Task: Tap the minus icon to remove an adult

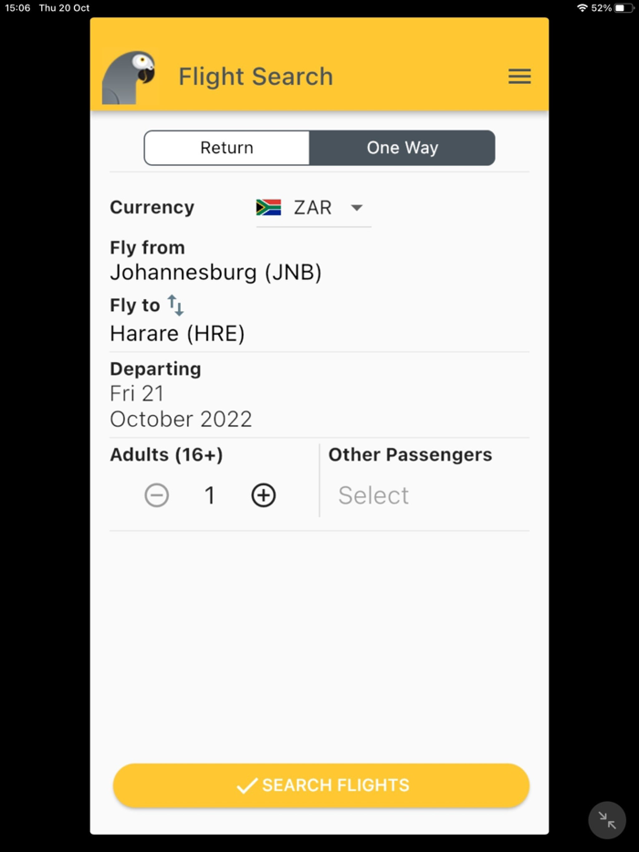Action: pos(156,495)
